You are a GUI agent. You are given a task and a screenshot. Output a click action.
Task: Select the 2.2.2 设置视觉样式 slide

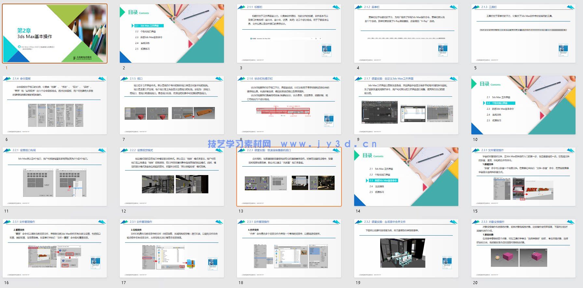(x=172, y=177)
